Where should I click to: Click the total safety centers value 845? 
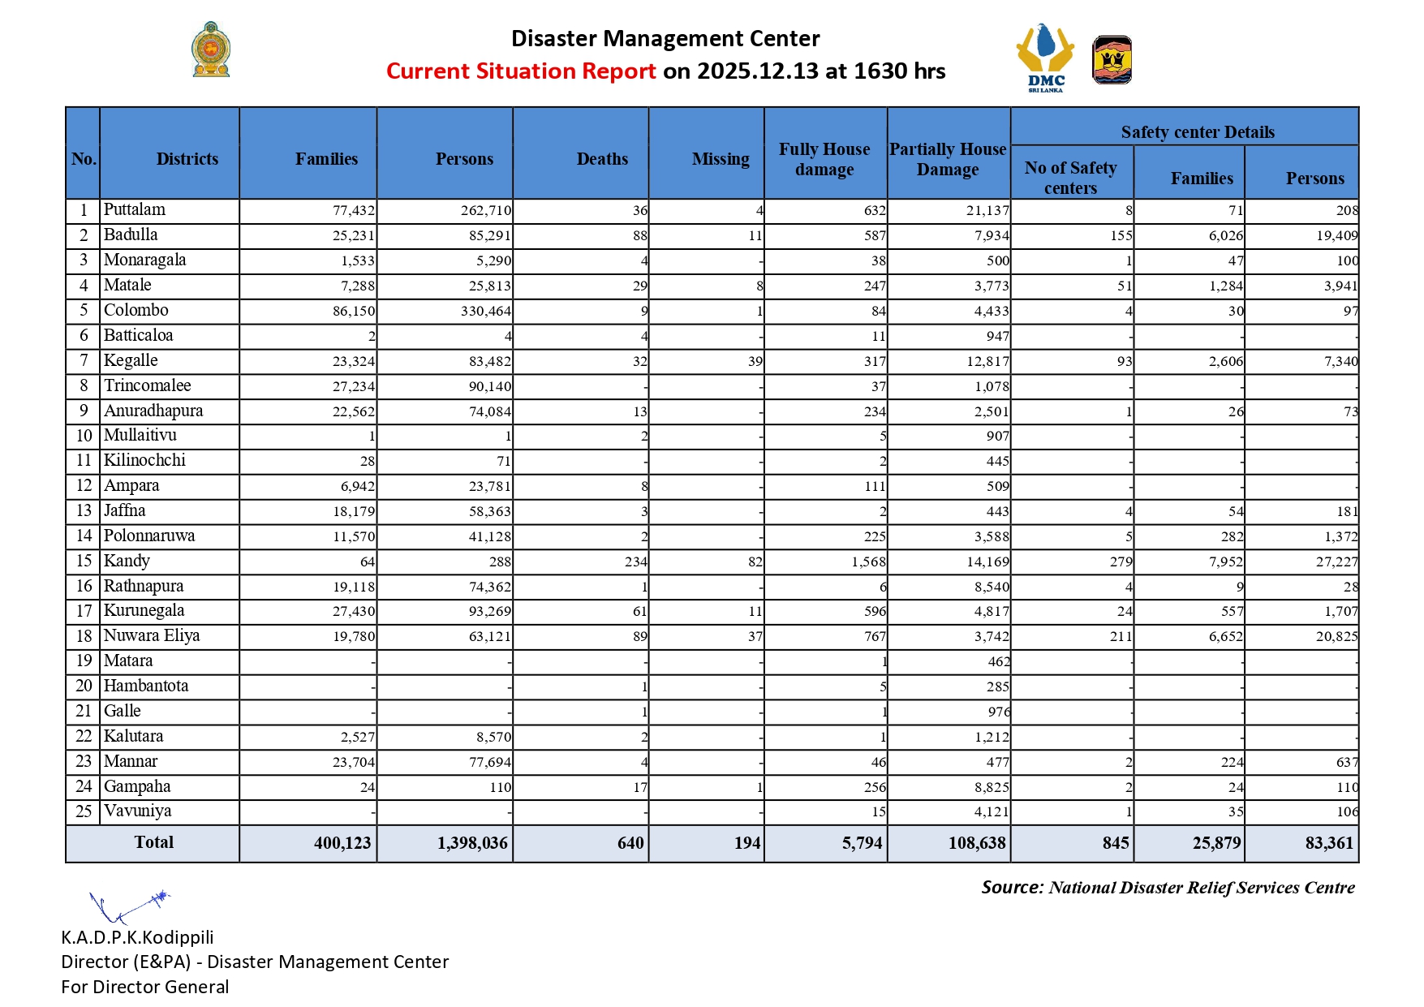coord(1115,843)
